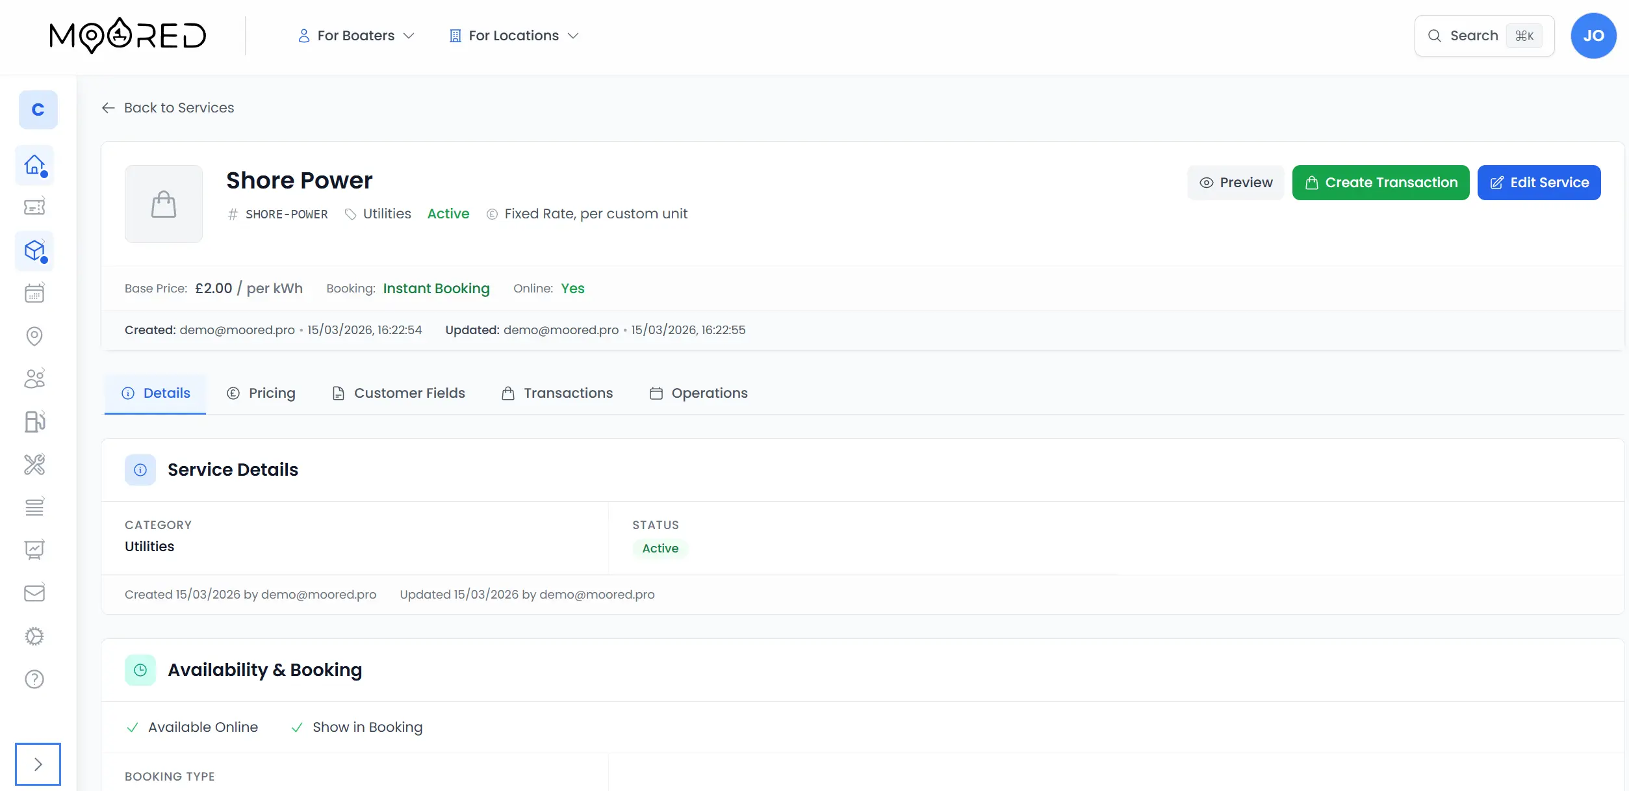Expand the collapsed sidebar with arrow button
1629x791 pixels.
tap(38, 764)
